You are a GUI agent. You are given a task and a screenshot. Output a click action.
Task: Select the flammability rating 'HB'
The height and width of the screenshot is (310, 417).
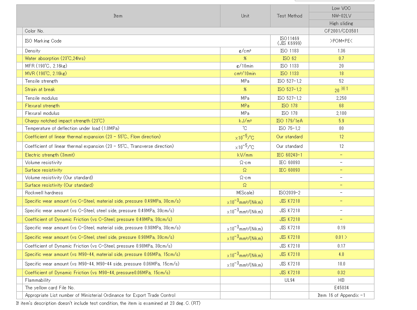(341, 280)
